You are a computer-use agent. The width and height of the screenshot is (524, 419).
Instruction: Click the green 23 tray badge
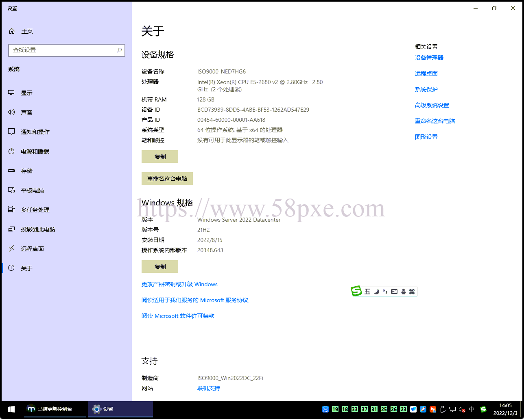point(404,409)
